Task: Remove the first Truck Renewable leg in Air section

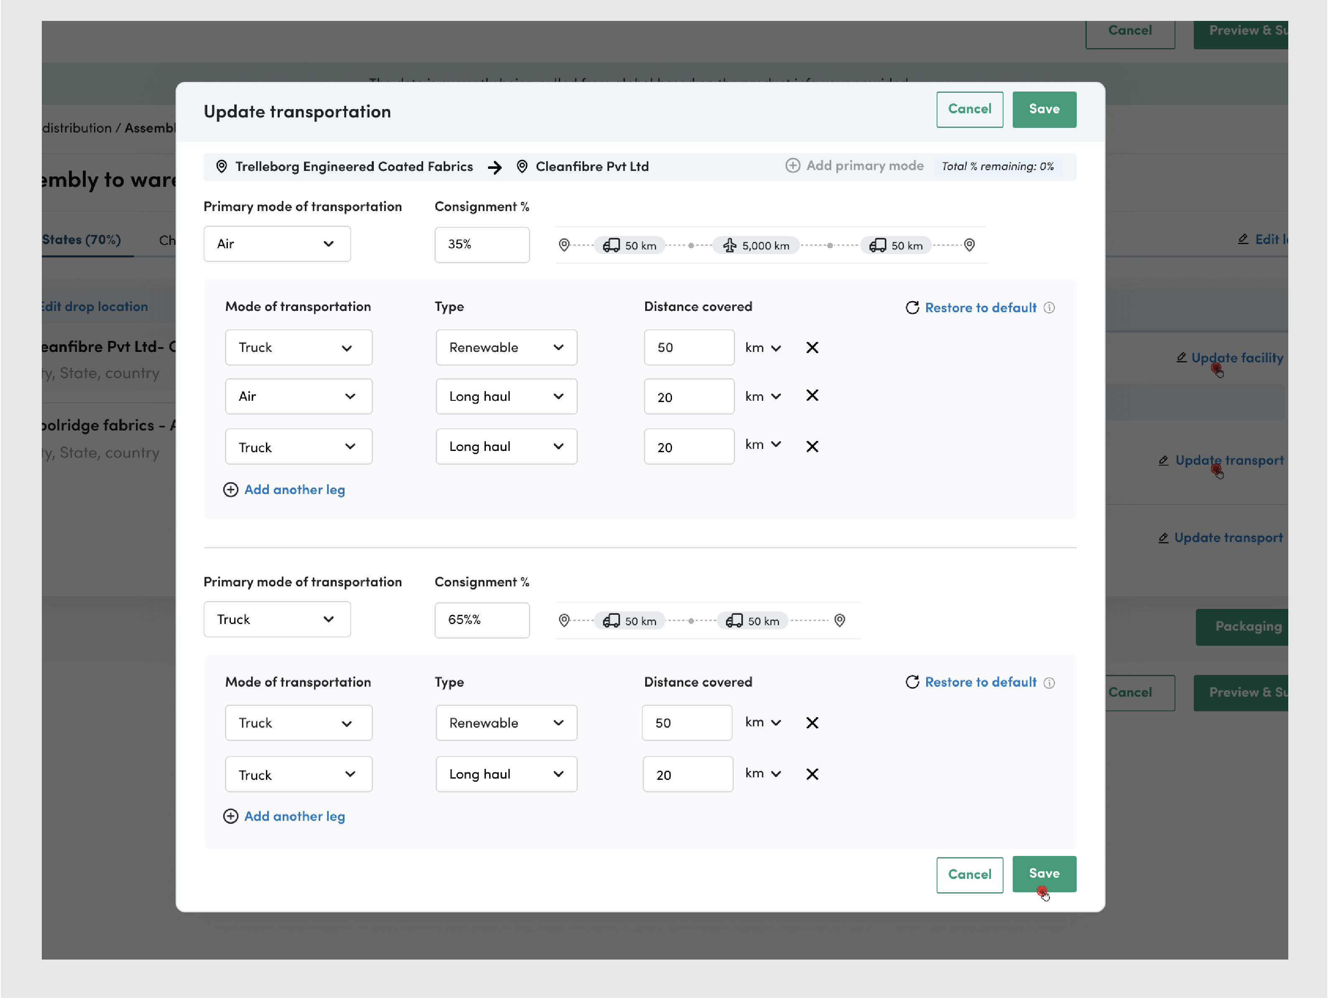Action: (812, 347)
